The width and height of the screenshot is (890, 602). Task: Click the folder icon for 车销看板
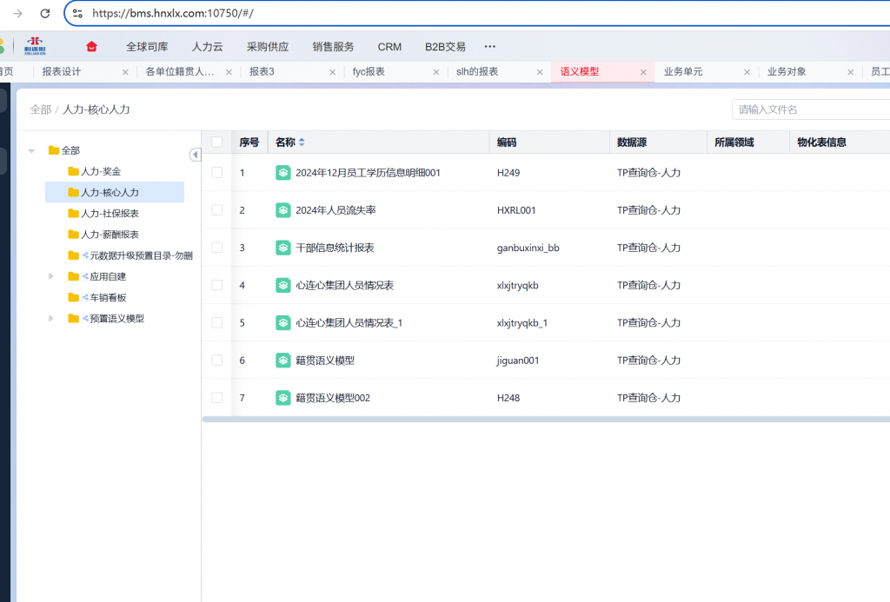click(x=73, y=297)
